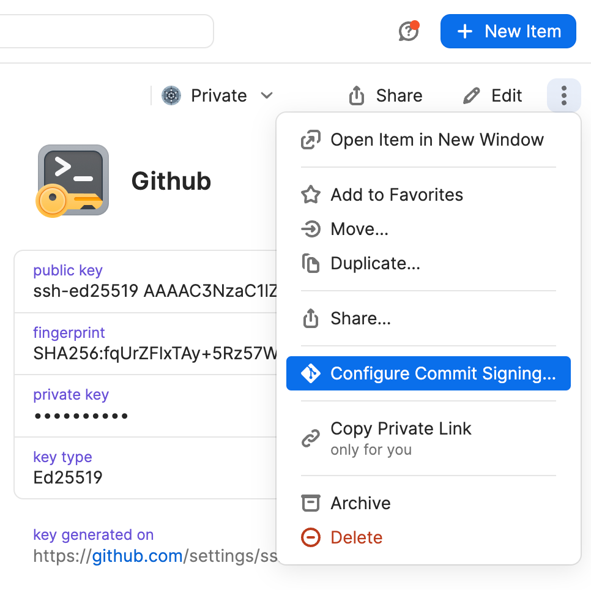Select Configure Commit Signing from the menu
The image size is (591, 590).
click(428, 373)
